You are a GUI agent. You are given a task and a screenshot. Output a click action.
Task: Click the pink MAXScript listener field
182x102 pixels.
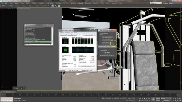pyautogui.click(x=7, y=98)
